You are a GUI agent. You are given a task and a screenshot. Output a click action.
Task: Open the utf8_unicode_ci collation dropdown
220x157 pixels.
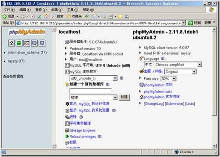point(93,78)
